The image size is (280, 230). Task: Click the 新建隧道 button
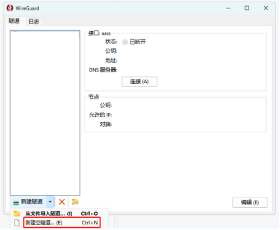[x=28, y=202]
